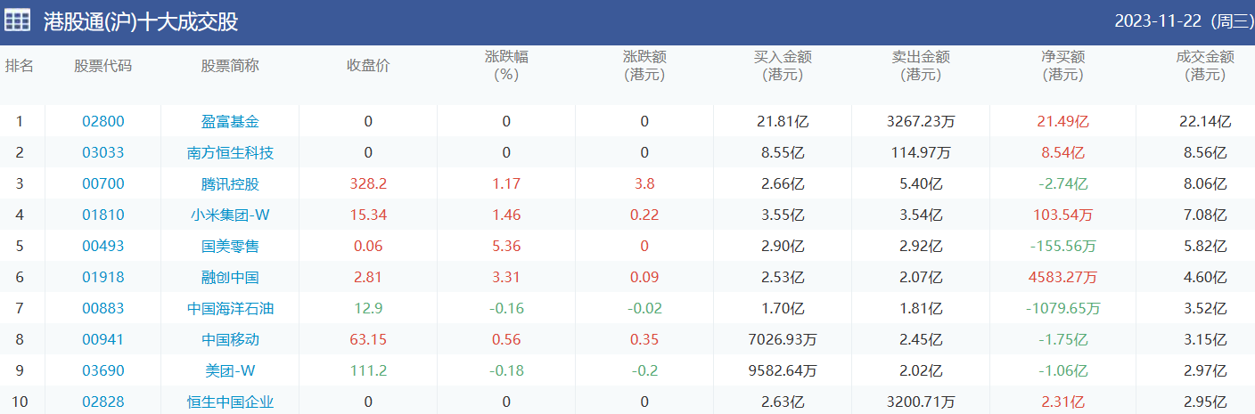Open stock code 01810 link

[103, 215]
